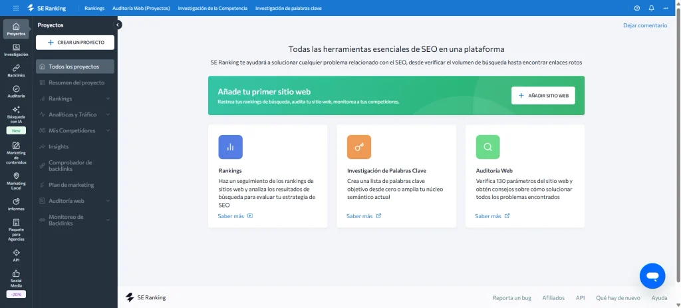
Task: Click the orange key card icon
Action: coord(358,147)
